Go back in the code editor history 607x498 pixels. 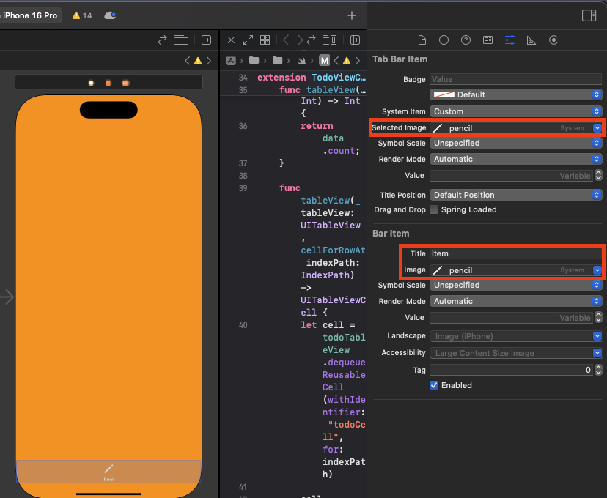coord(286,40)
